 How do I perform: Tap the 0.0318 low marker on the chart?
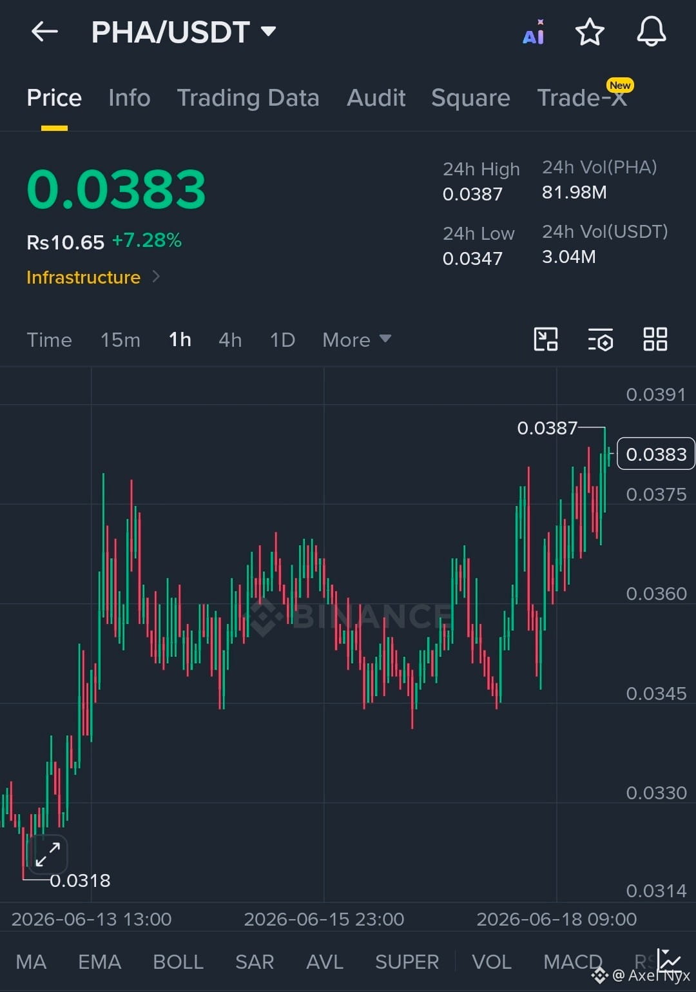tap(80, 880)
